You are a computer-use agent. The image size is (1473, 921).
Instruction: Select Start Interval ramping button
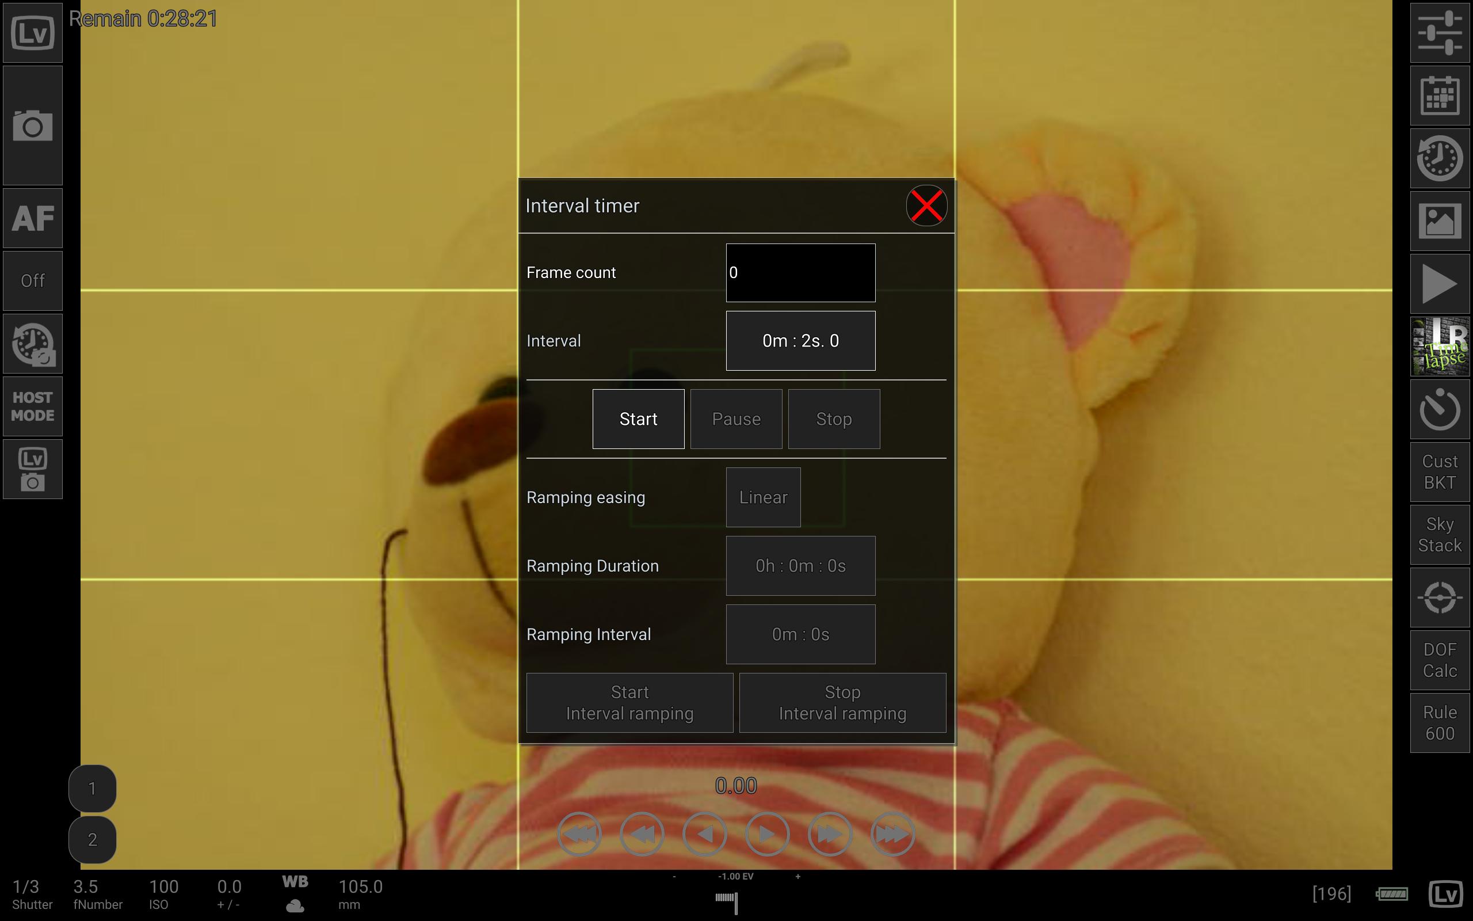(x=630, y=702)
